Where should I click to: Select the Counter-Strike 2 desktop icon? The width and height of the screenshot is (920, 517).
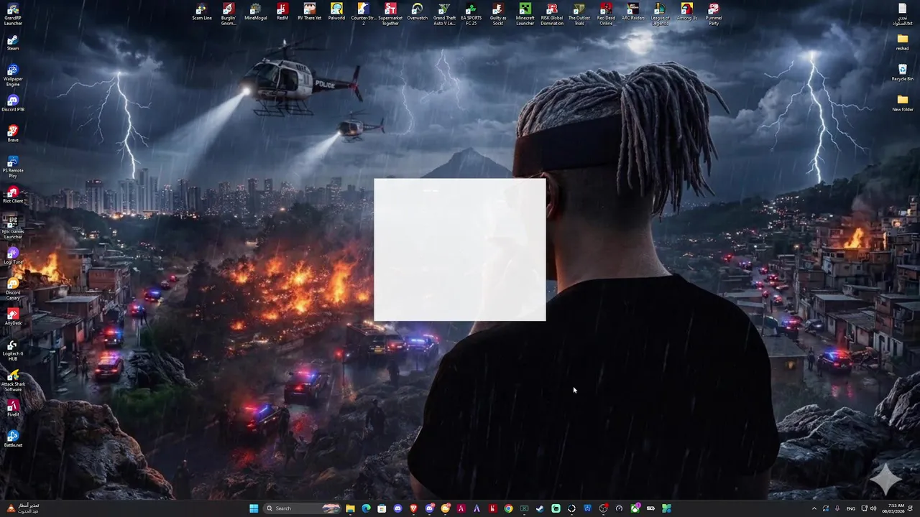tap(363, 14)
